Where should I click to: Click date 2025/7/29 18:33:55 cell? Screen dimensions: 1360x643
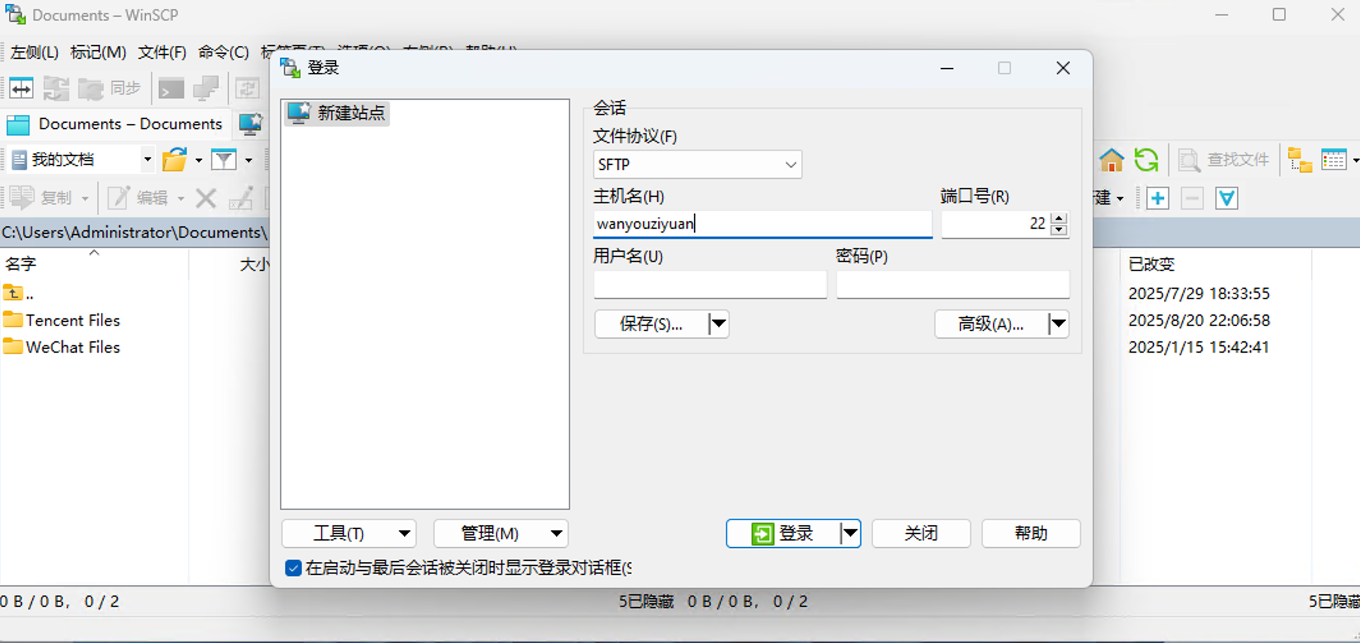click(1199, 293)
